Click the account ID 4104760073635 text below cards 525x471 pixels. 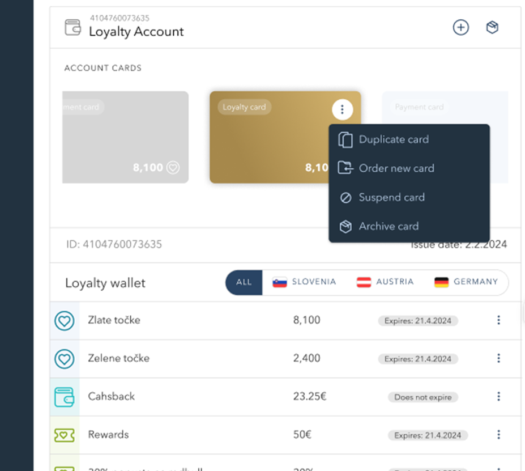pos(114,244)
